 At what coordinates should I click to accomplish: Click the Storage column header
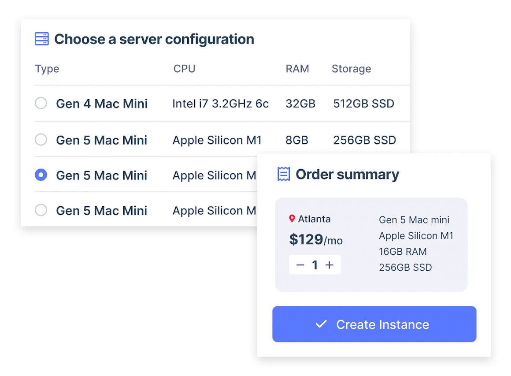coord(352,69)
